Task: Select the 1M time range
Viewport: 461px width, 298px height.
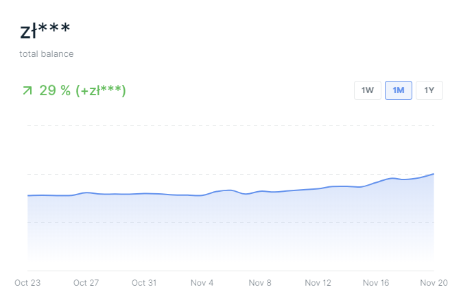Action: (x=399, y=90)
